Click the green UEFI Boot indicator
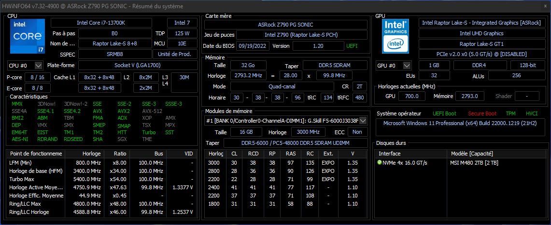The height and width of the screenshot is (225, 551). [444, 113]
